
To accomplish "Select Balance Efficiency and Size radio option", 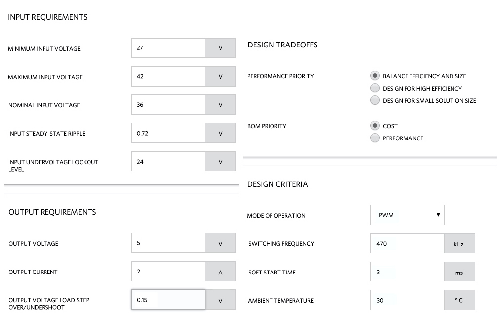I will (375, 76).
